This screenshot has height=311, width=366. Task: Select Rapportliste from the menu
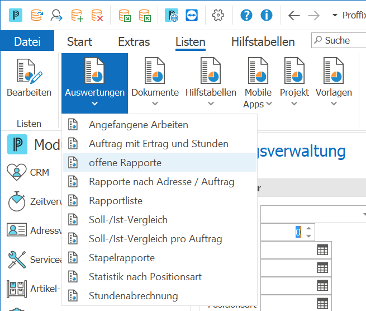coord(159,200)
